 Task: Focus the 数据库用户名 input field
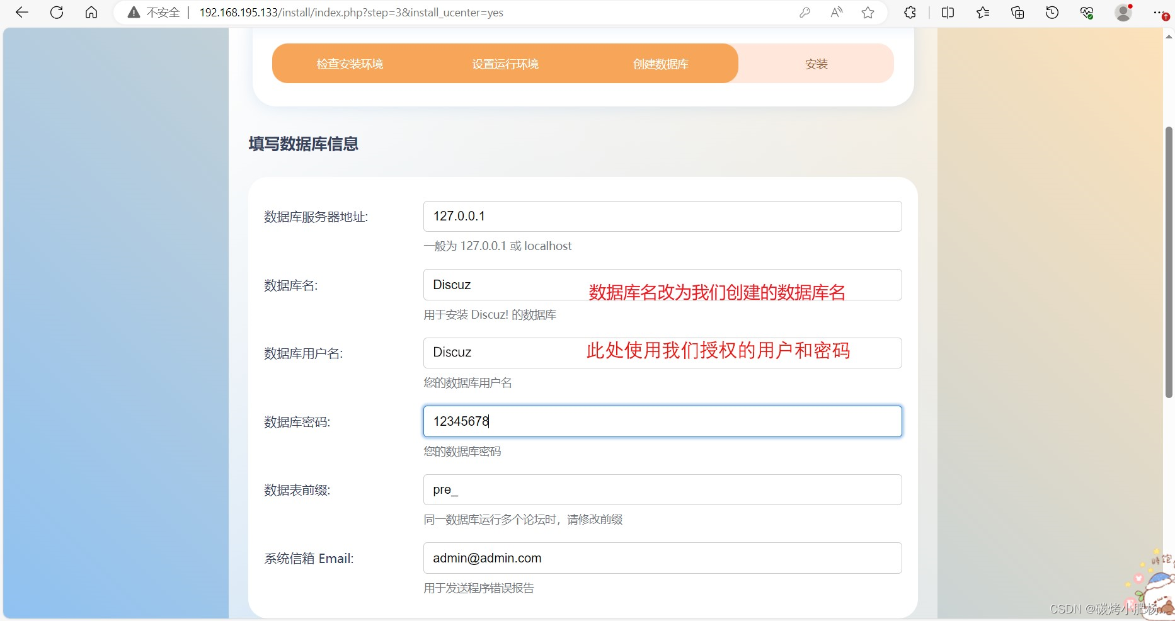point(662,353)
